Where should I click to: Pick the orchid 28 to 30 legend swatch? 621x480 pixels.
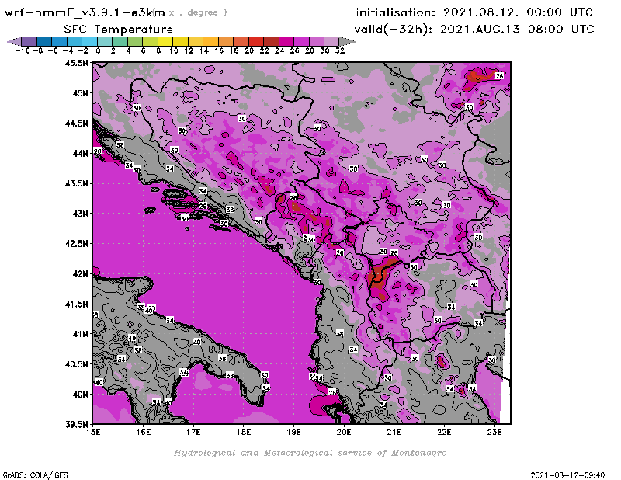tap(317, 41)
